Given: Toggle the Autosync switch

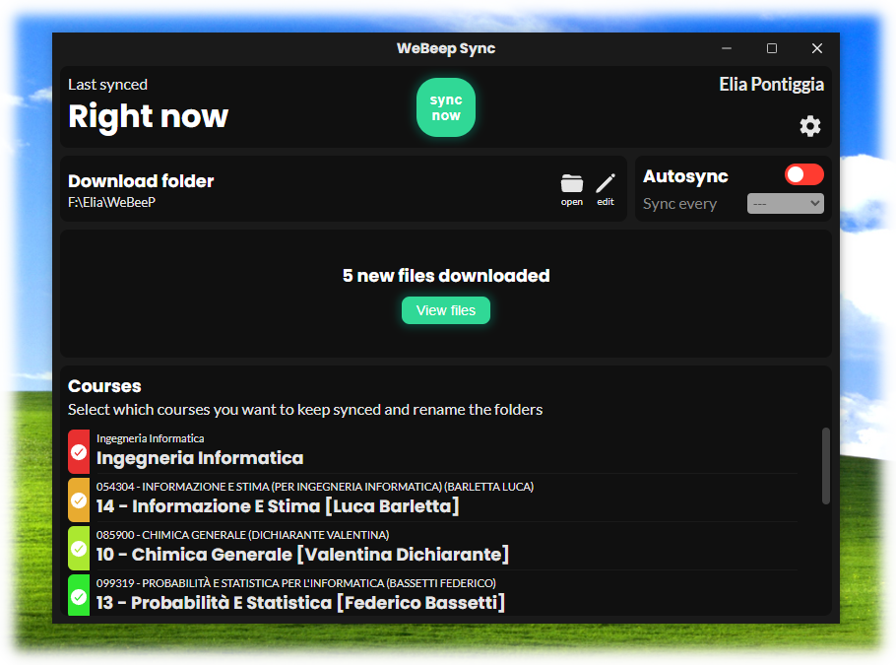Looking at the screenshot, I should 803,175.
